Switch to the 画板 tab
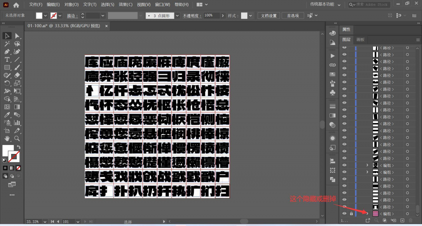Screen dimensions: 422x226 point(360,40)
